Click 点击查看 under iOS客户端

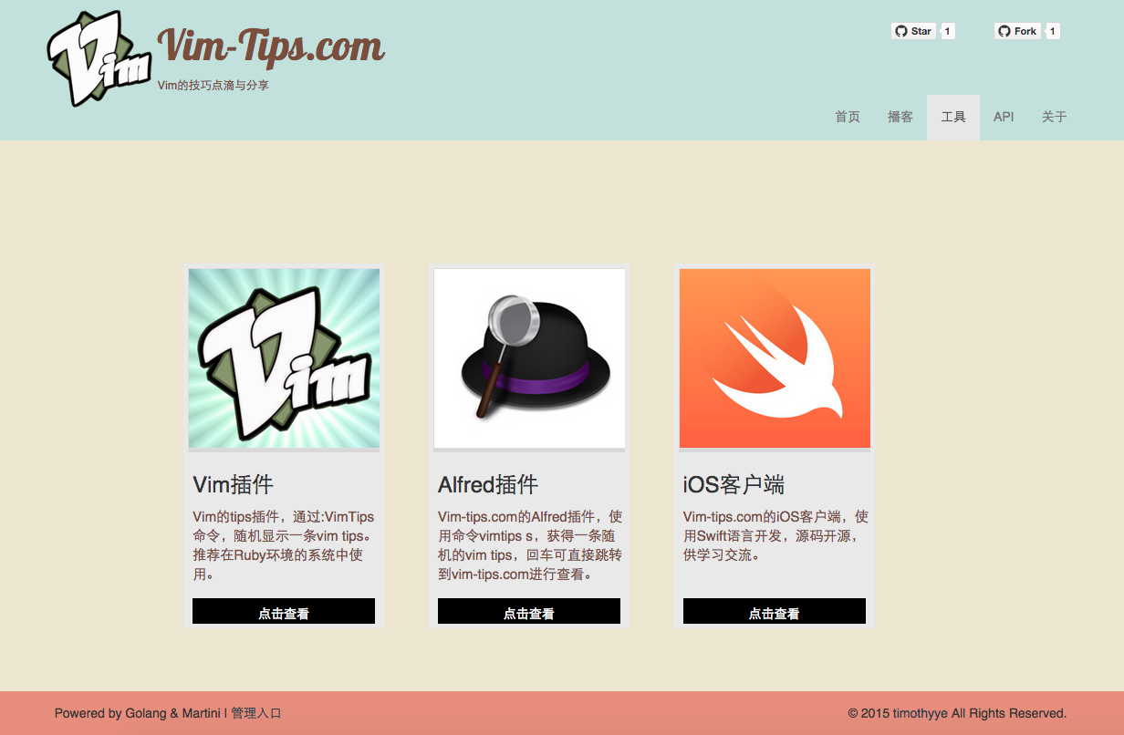pos(775,611)
